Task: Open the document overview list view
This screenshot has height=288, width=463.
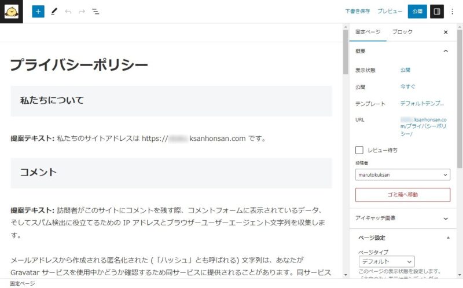Action: point(95,12)
